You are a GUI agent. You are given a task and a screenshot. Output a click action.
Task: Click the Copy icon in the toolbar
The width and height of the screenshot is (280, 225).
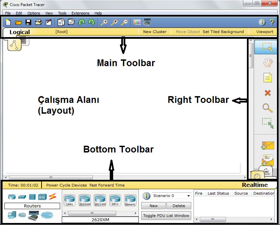(61, 22)
